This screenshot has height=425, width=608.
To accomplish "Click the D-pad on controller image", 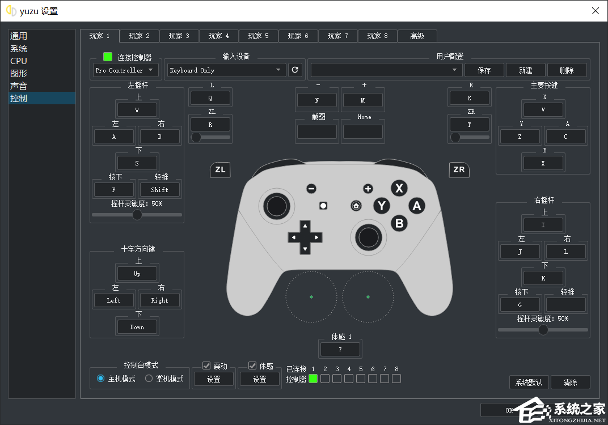I will click(305, 237).
